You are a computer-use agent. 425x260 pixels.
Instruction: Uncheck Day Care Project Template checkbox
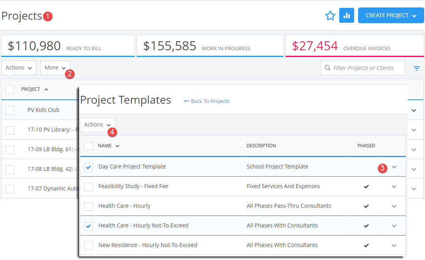pos(89,167)
